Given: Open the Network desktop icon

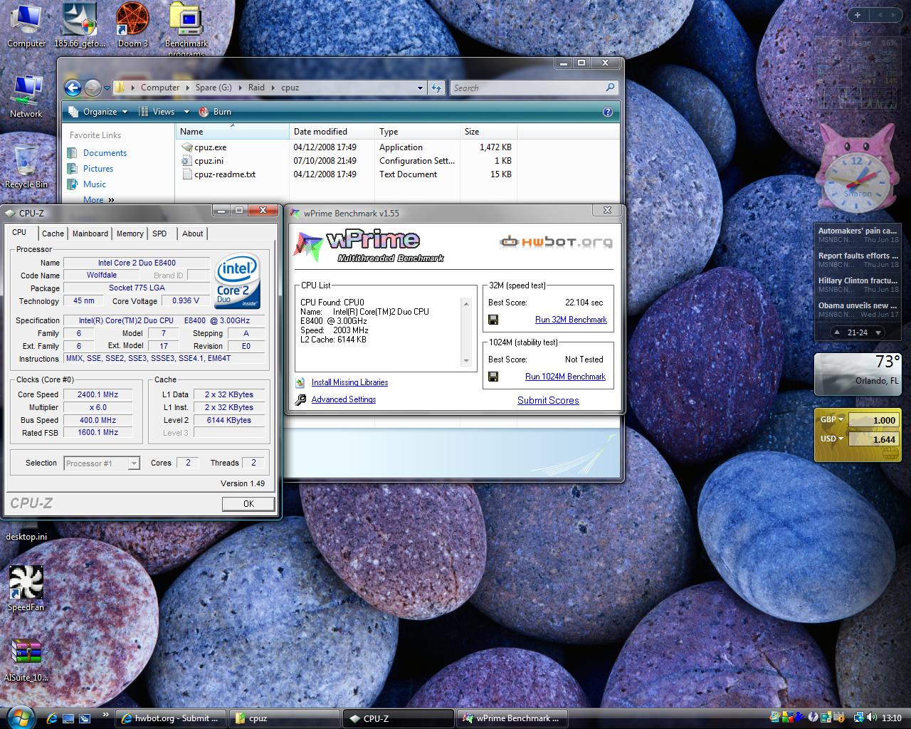Looking at the screenshot, I should tap(26, 96).
